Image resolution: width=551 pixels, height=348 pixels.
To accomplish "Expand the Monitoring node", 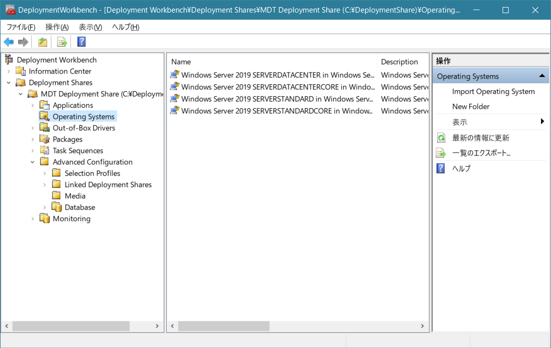I will tap(33, 219).
